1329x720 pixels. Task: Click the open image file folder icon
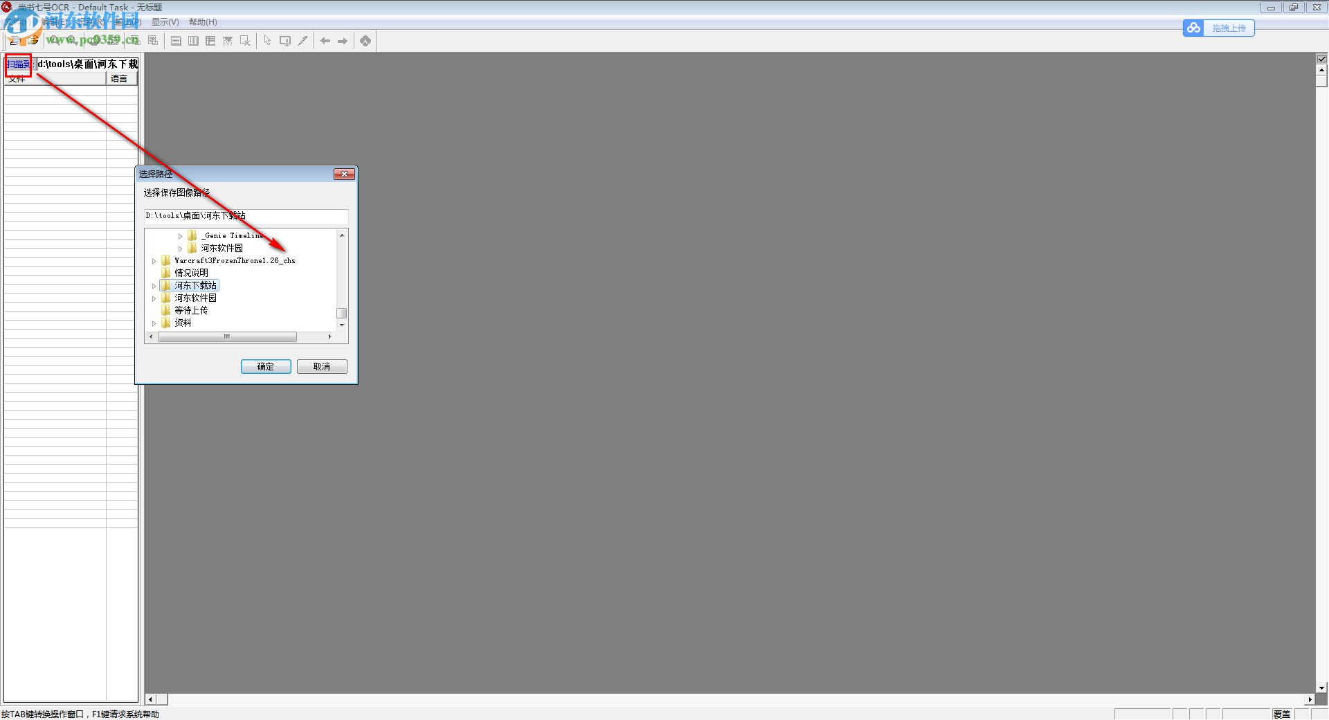pos(33,41)
